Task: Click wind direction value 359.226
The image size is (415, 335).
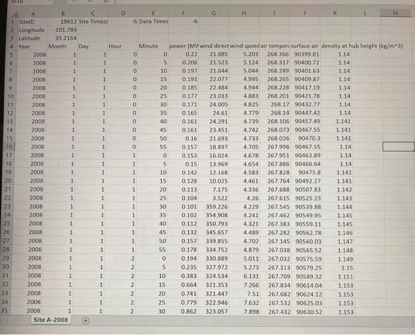Action: (x=213, y=207)
